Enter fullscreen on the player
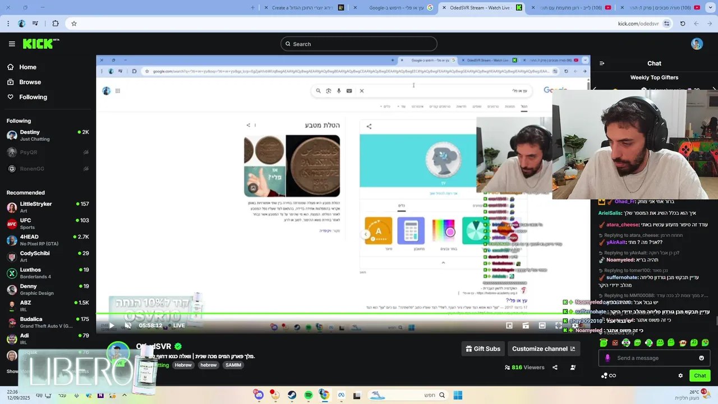 click(x=559, y=325)
